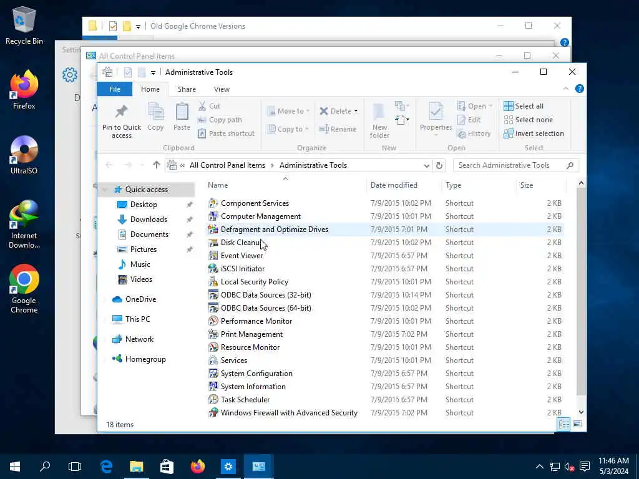Click Search Administrative Tools field

tap(515, 165)
